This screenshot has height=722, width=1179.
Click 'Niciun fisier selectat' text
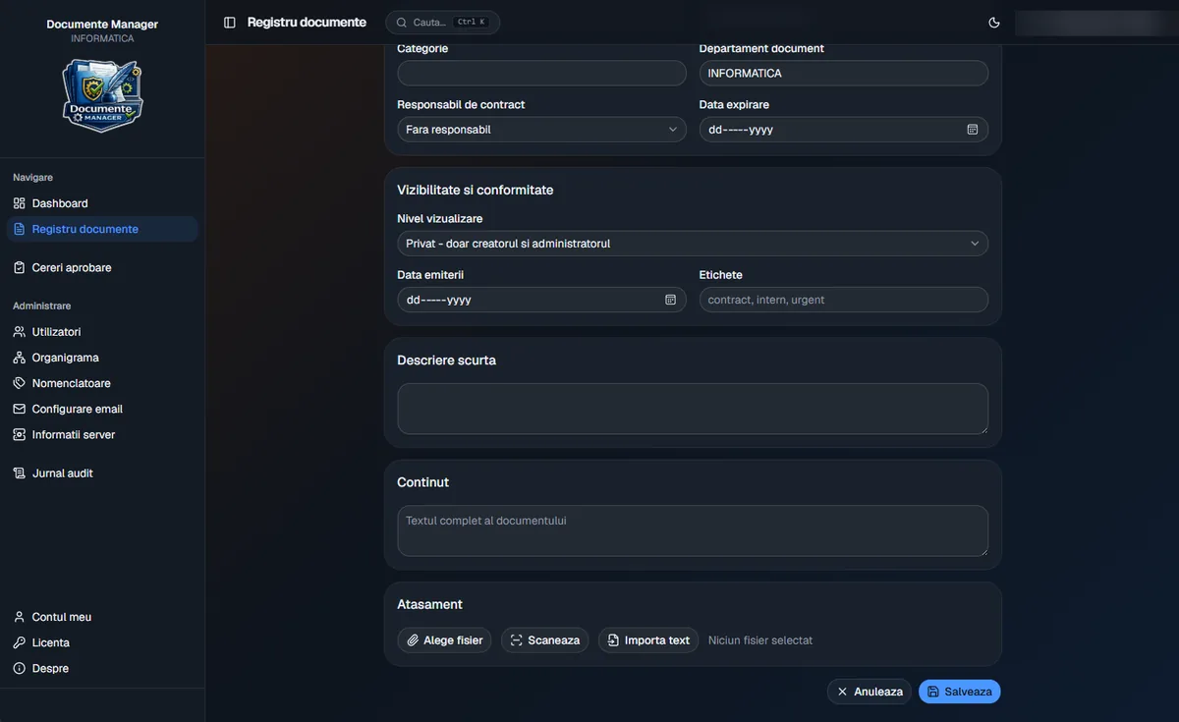coord(760,640)
